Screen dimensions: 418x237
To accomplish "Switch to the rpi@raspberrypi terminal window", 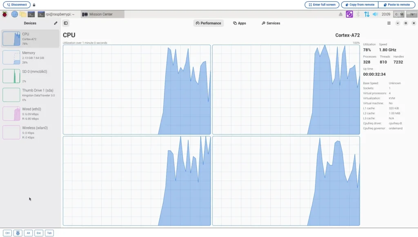I will coord(56,14).
